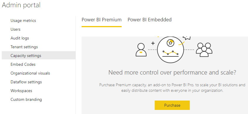248x114 pixels.
Task: Open Embed Codes section
Action: pos(23,65)
